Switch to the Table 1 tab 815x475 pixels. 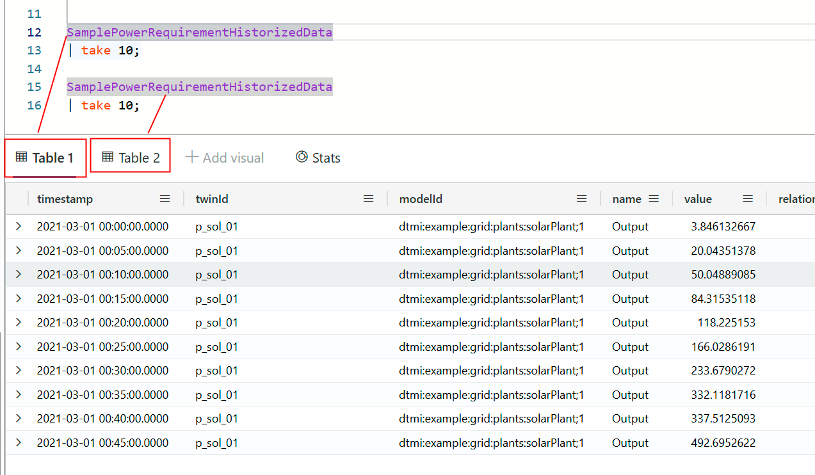coord(45,157)
